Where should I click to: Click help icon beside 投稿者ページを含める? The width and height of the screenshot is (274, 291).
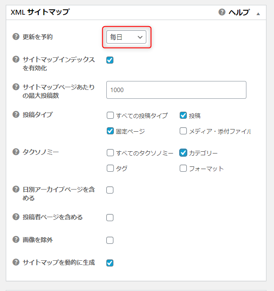(16, 217)
